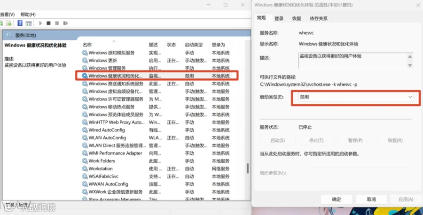Click the description box scroll-down arrow
The width and height of the screenshot is (423, 215).
coord(410,65)
